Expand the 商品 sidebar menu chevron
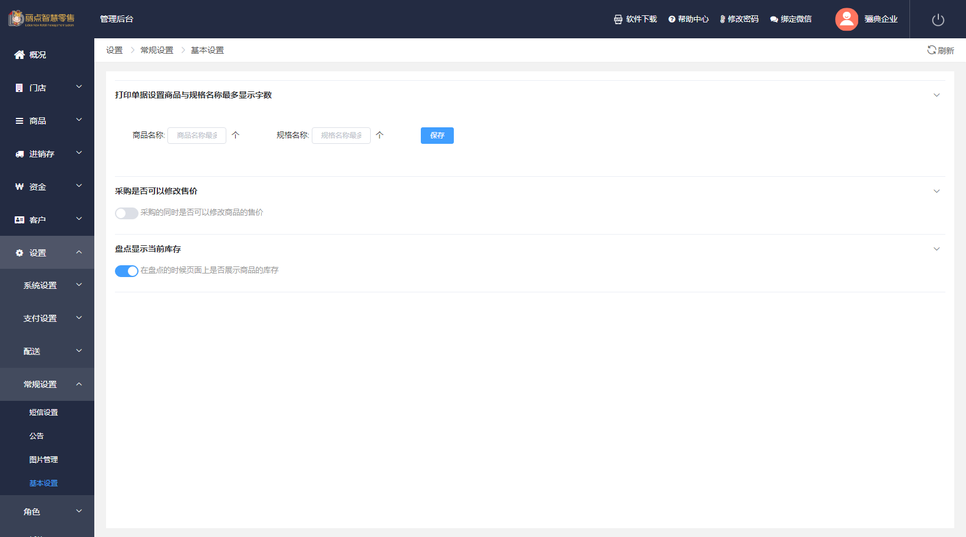The image size is (966, 537). coord(79,120)
